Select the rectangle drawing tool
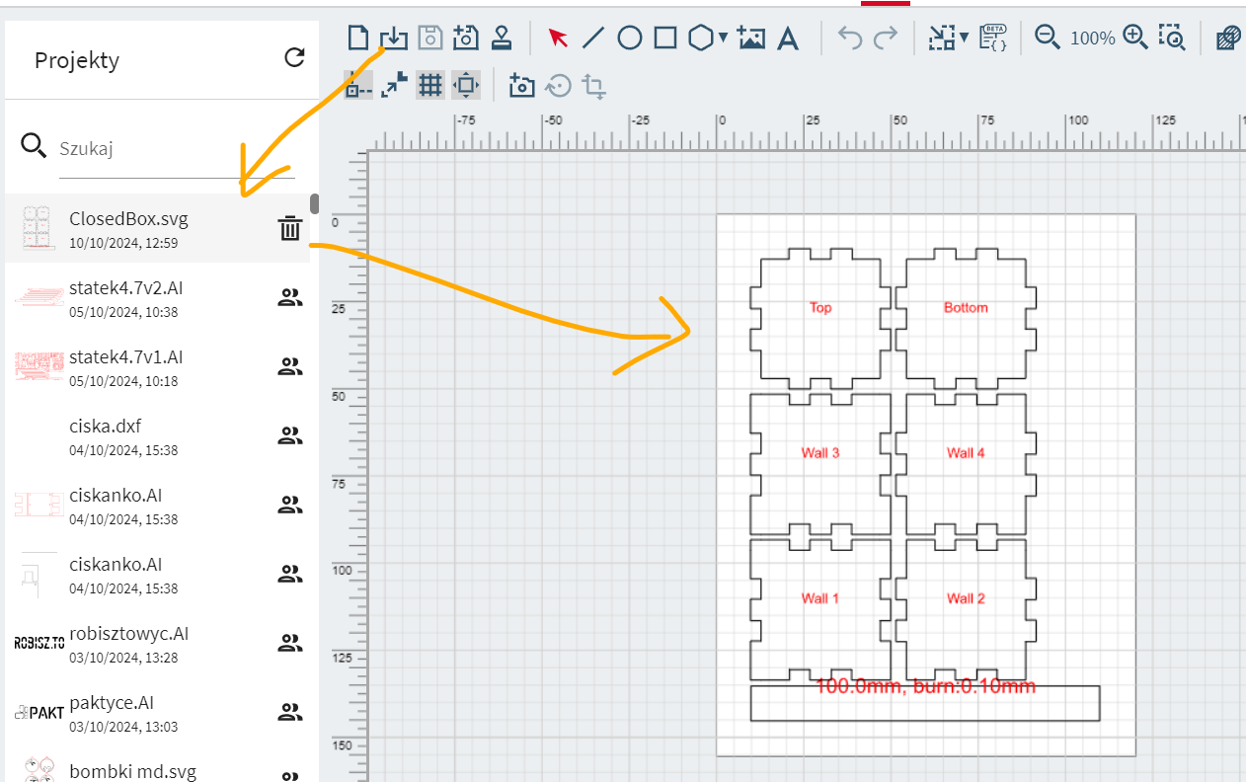 tap(665, 38)
